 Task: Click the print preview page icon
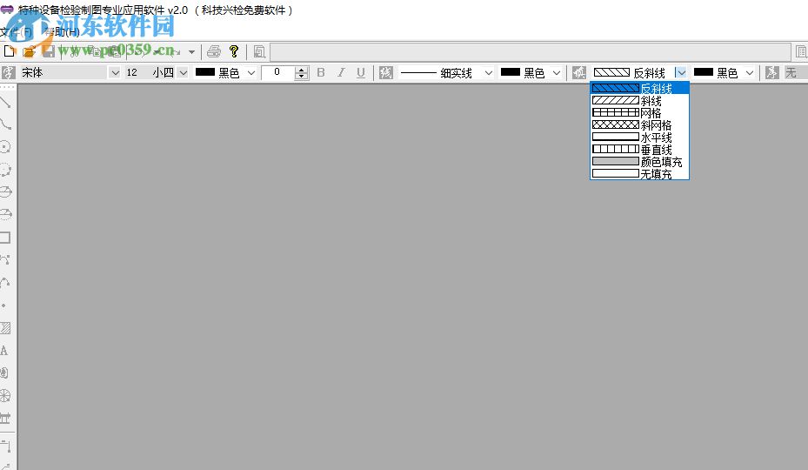(259, 51)
